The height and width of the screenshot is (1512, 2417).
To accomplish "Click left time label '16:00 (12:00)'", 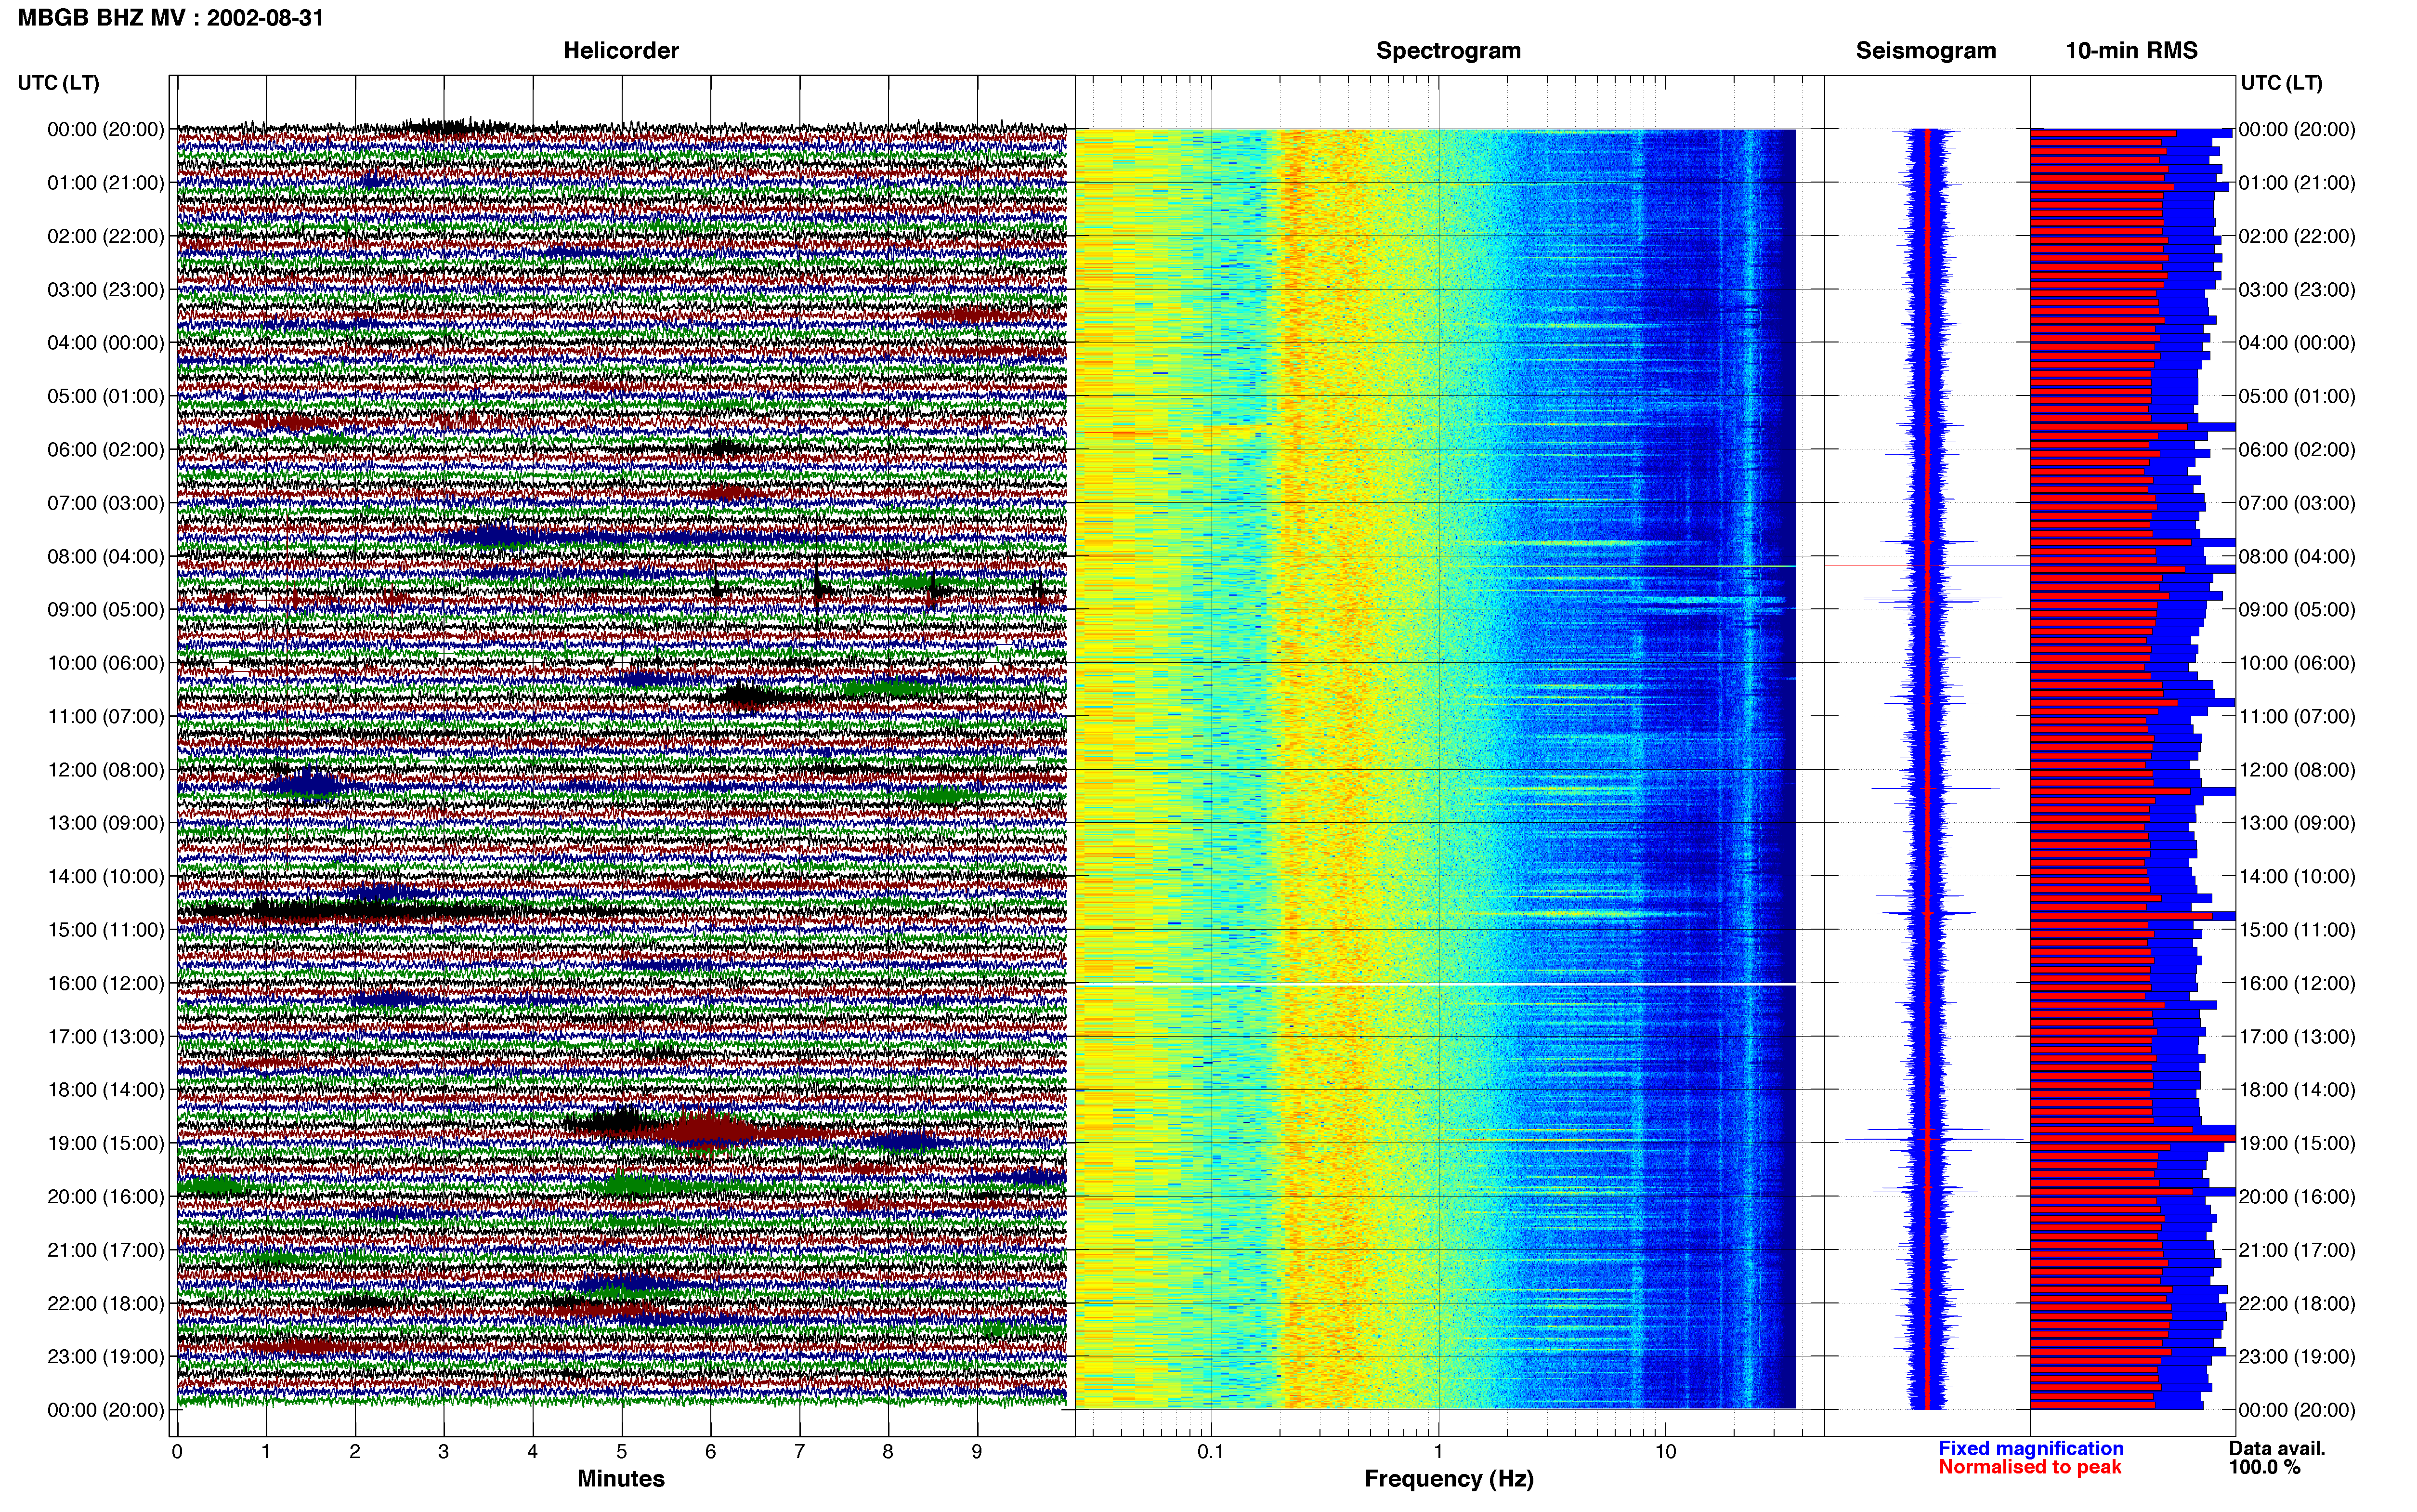I will click(106, 983).
